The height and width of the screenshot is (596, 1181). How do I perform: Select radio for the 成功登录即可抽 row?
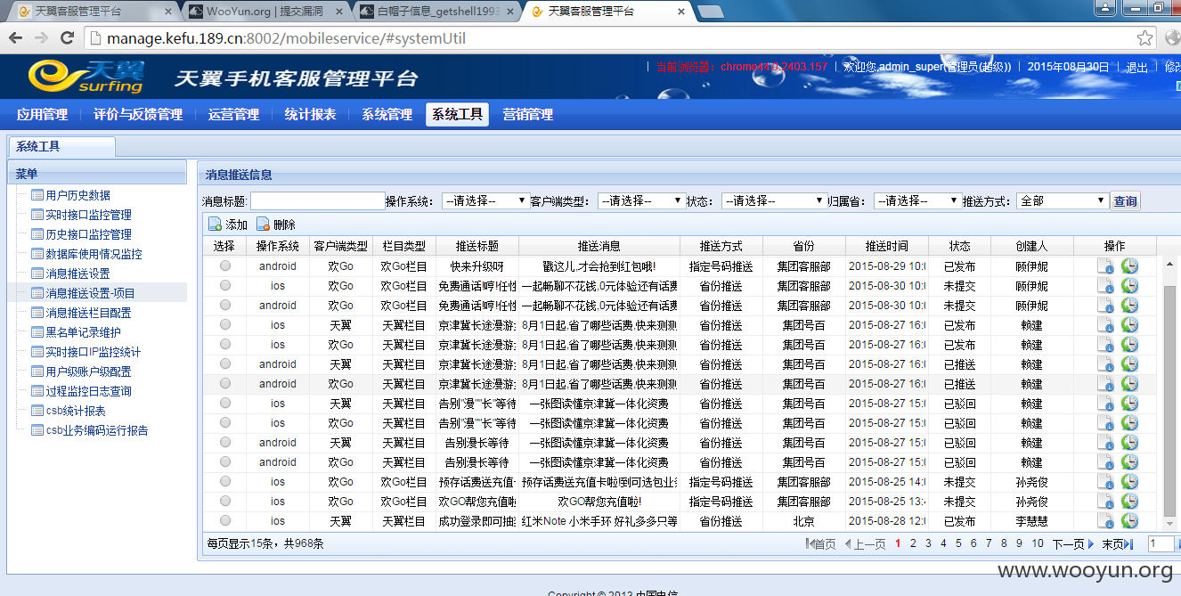coord(225,520)
